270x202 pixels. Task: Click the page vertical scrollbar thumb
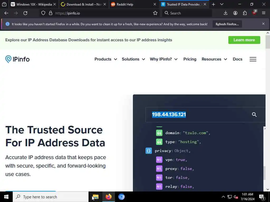click(x=268, y=42)
